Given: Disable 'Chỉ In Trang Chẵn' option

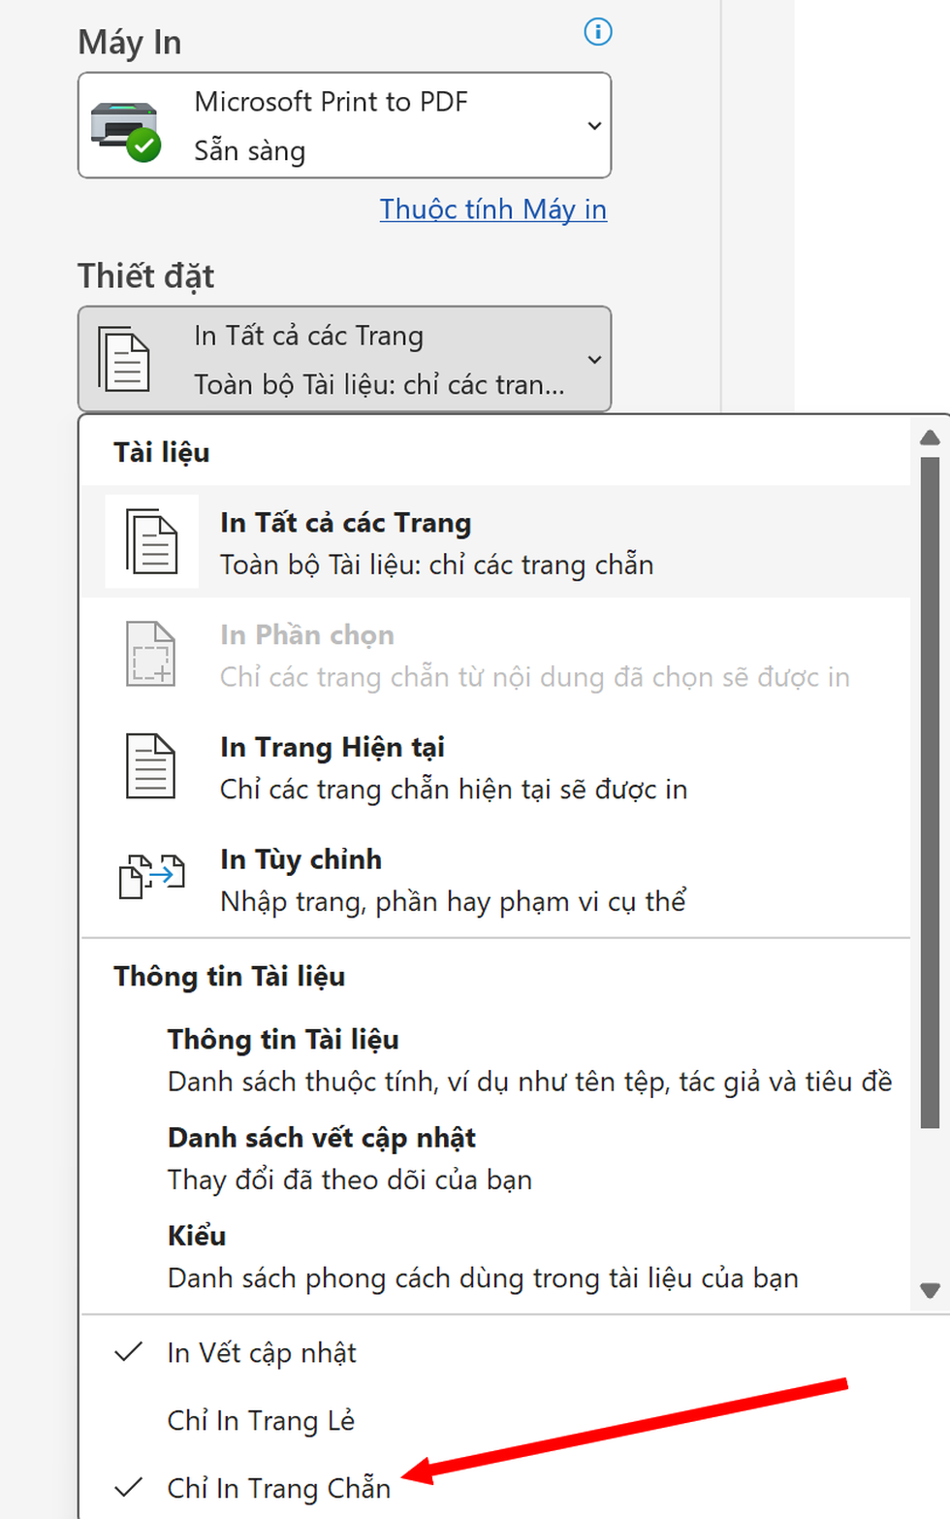Looking at the screenshot, I should tap(278, 1488).
